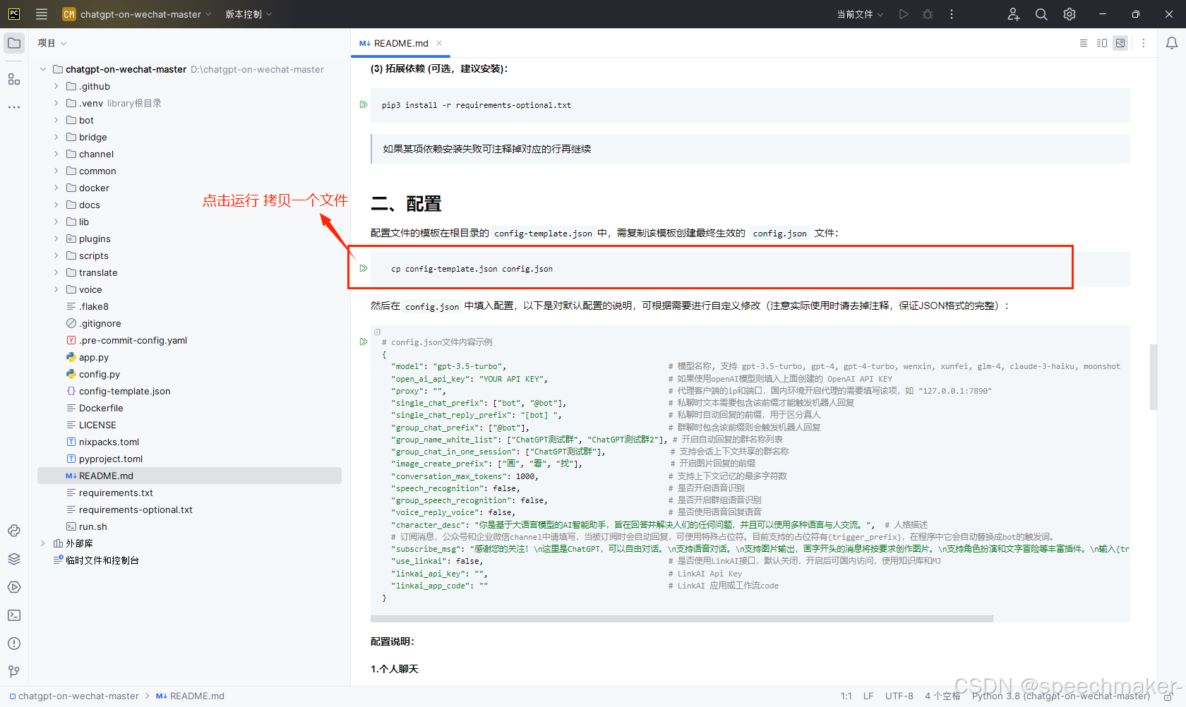The height and width of the screenshot is (707, 1186).
Task: Expand the voice folder
Action: (x=56, y=289)
